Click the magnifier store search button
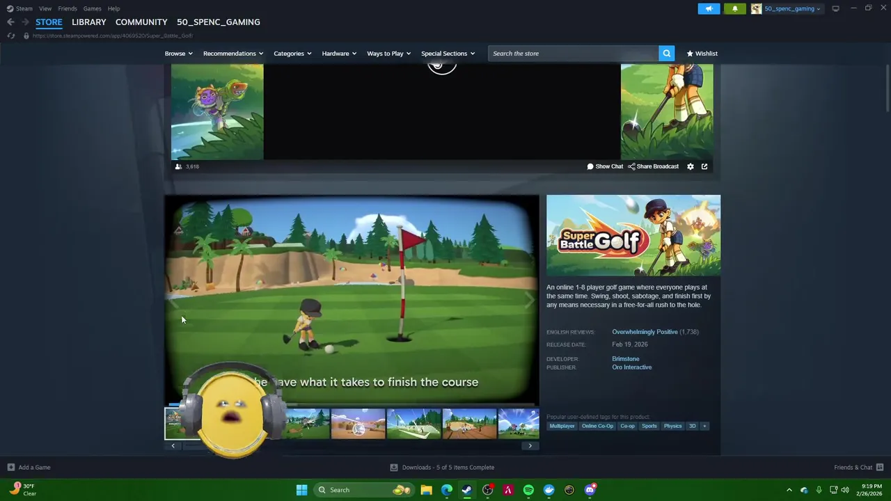This screenshot has height=501, width=891. pyautogui.click(x=666, y=54)
